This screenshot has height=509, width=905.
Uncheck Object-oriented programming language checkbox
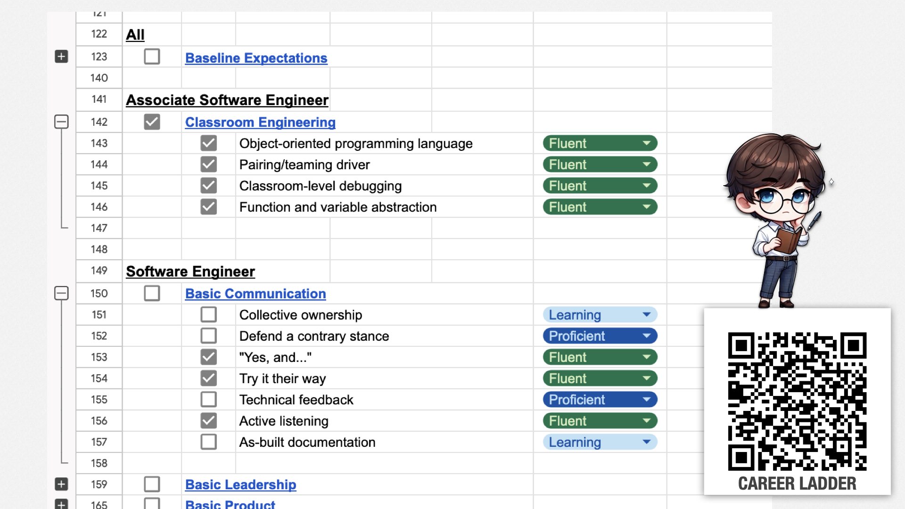(x=208, y=143)
